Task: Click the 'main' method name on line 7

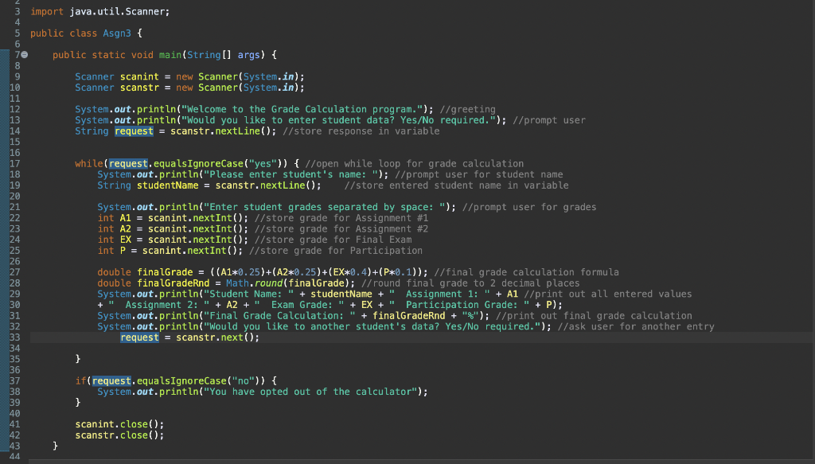Action: 170,55
